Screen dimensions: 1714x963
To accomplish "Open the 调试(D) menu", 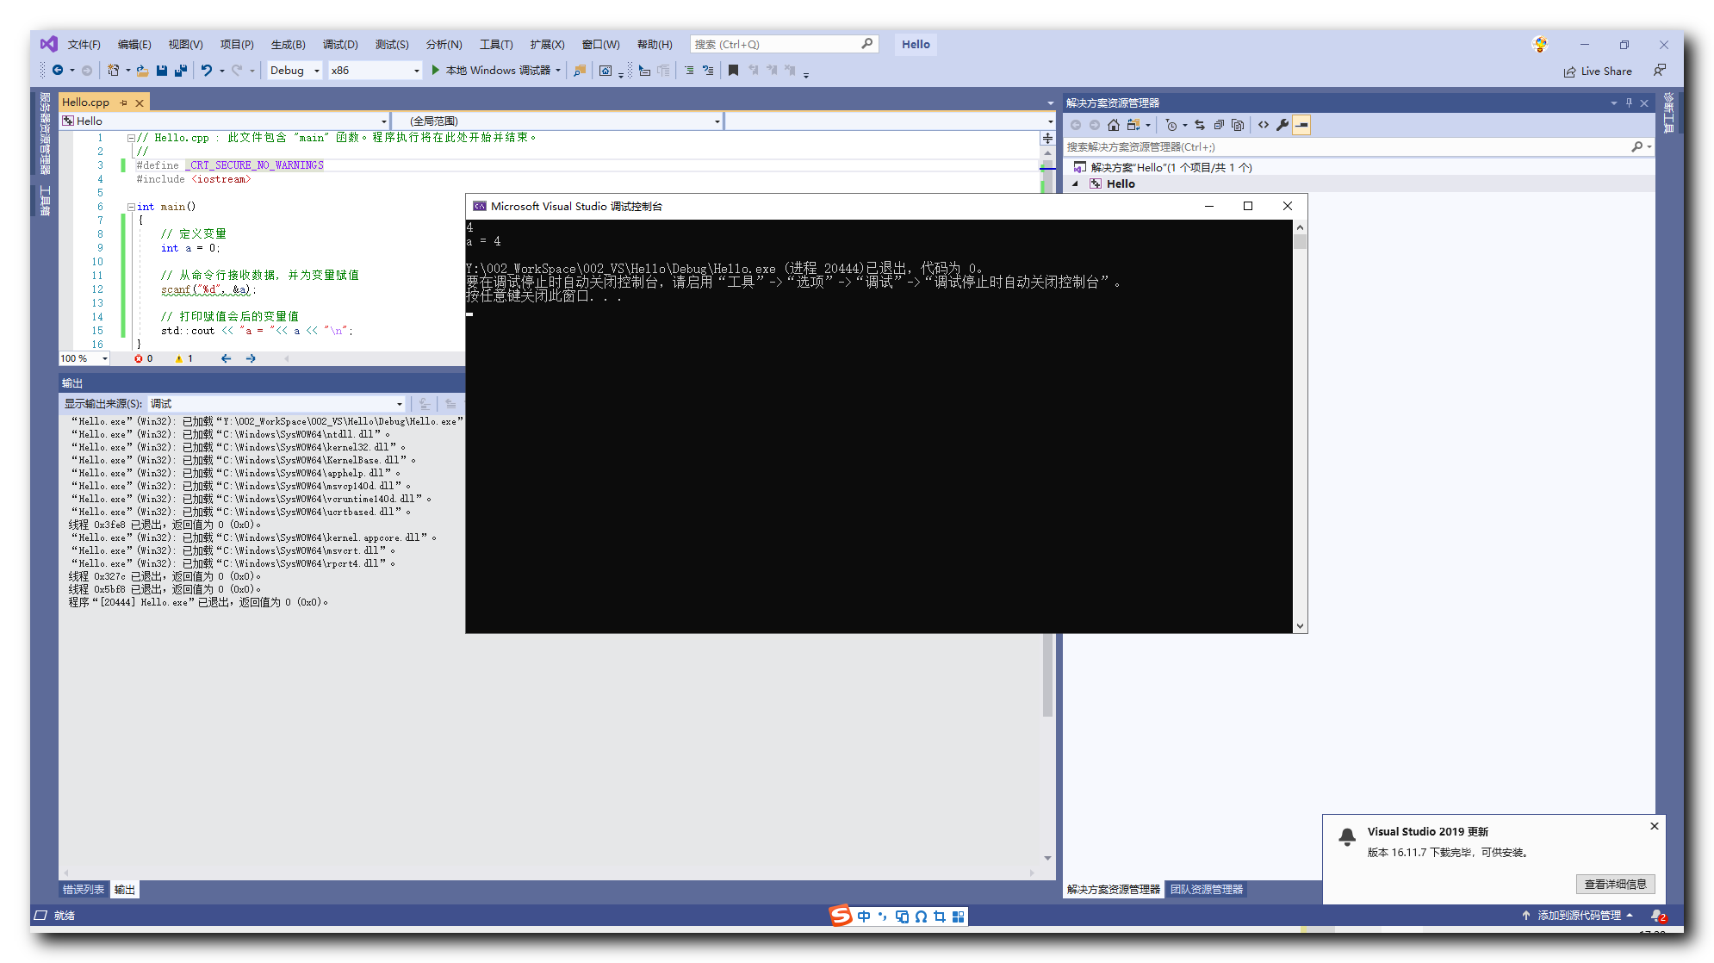I will click(x=338, y=44).
